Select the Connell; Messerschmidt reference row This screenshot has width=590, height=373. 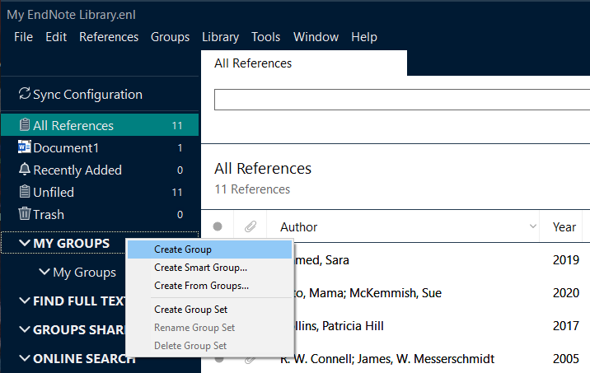click(x=396, y=359)
